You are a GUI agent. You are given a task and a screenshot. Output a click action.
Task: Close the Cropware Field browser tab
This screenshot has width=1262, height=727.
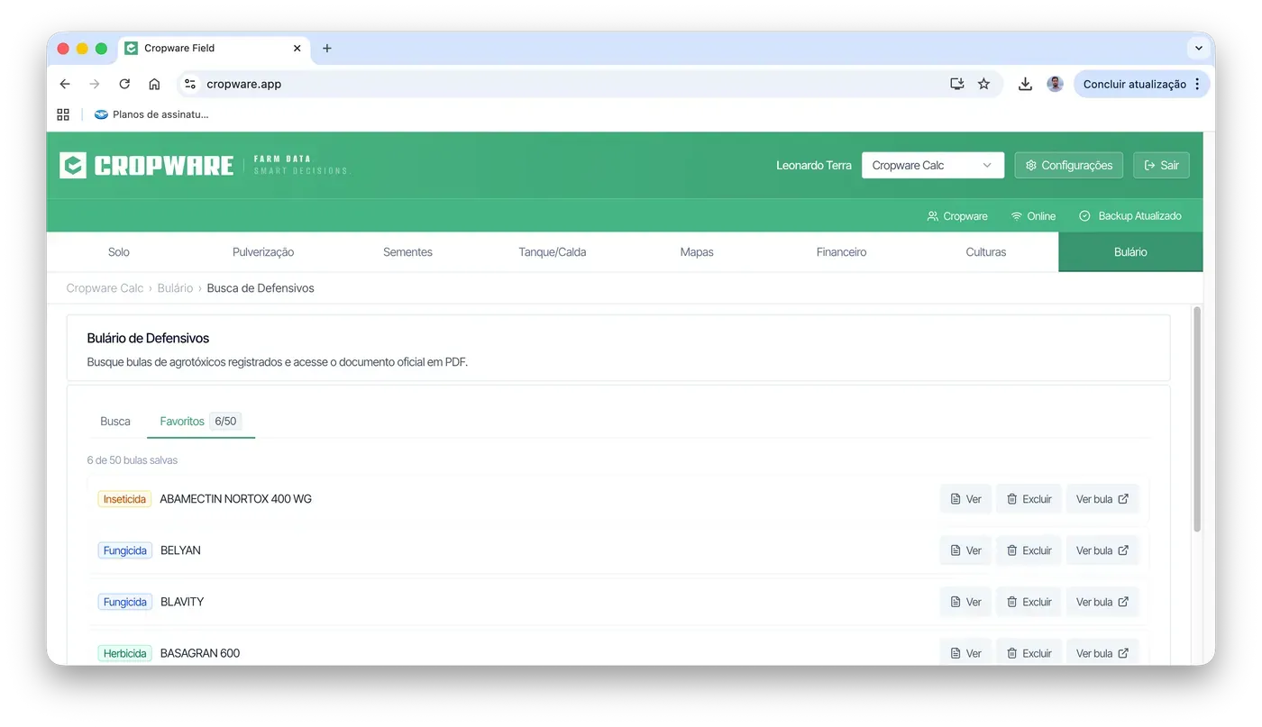[297, 49]
